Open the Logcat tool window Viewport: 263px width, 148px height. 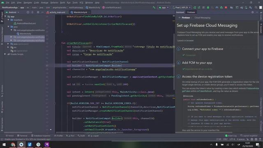[94, 136]
